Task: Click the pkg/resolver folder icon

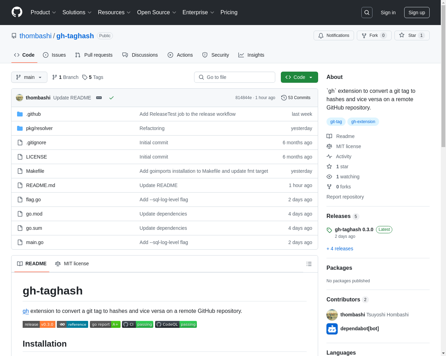Action: (x=20, y=128)
